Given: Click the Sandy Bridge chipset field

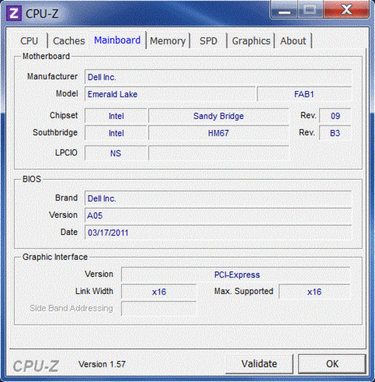Looking at the screenshot, I should [219, 116].
